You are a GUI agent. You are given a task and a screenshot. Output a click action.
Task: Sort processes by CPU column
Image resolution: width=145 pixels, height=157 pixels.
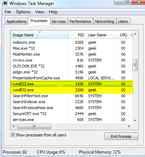click(123, 35)
